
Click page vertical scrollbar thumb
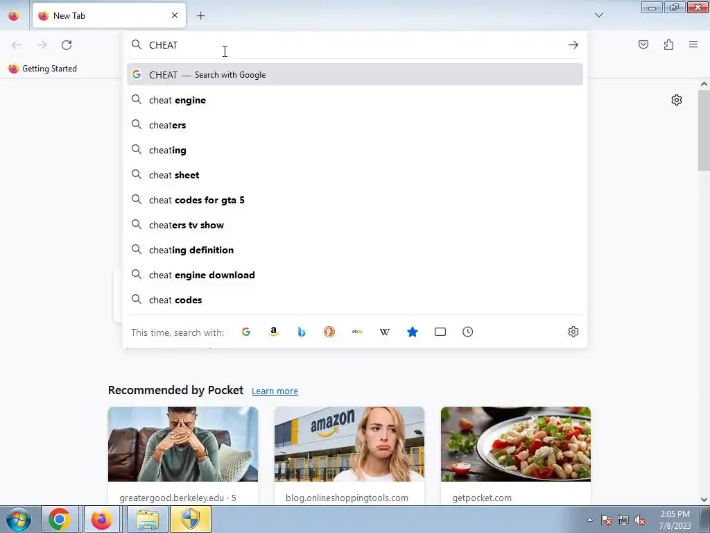click(704, 130)
